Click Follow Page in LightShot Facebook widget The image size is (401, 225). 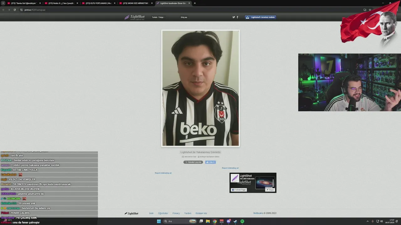(x=239, y=190)
